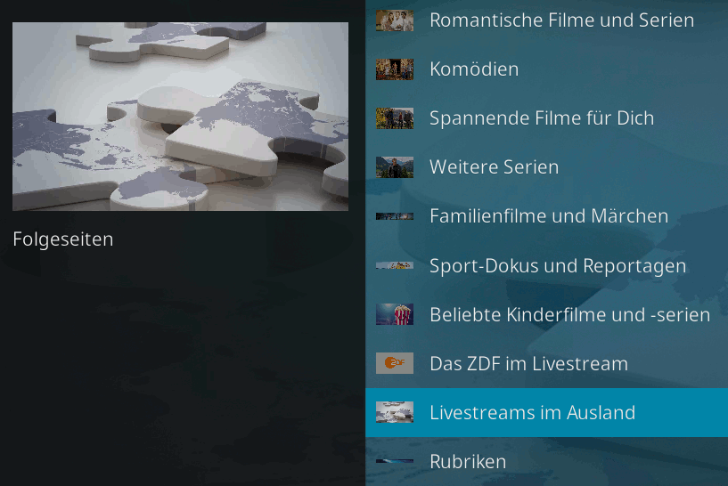Click the Komödien thumbnail icon
This screenshot has width=728, height=486.
pyautogui.click(x=395, y=69)
